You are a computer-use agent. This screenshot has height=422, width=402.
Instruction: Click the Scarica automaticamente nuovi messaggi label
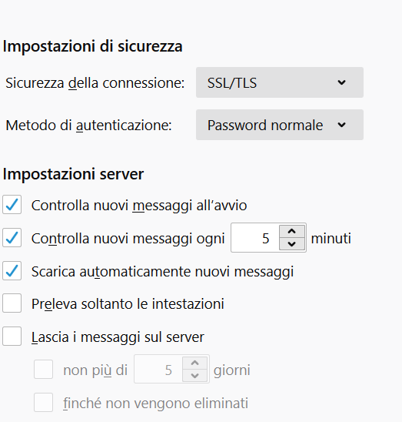click(162, 271)
